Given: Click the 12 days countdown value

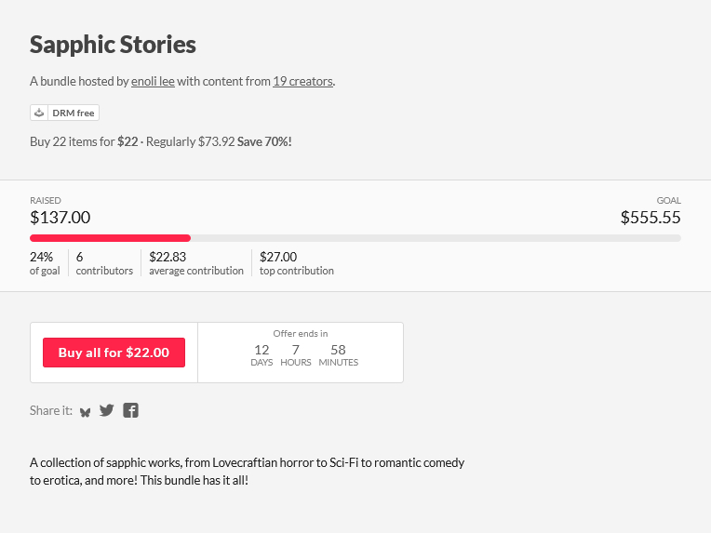Looking at the screenshot, I should 262,350.
